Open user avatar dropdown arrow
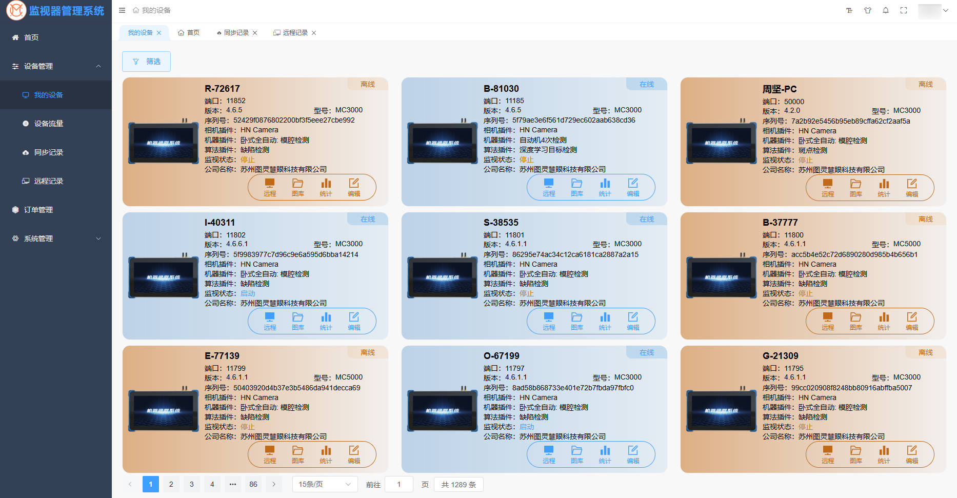Viewport: 957px width, 498px height. (946, 10)
